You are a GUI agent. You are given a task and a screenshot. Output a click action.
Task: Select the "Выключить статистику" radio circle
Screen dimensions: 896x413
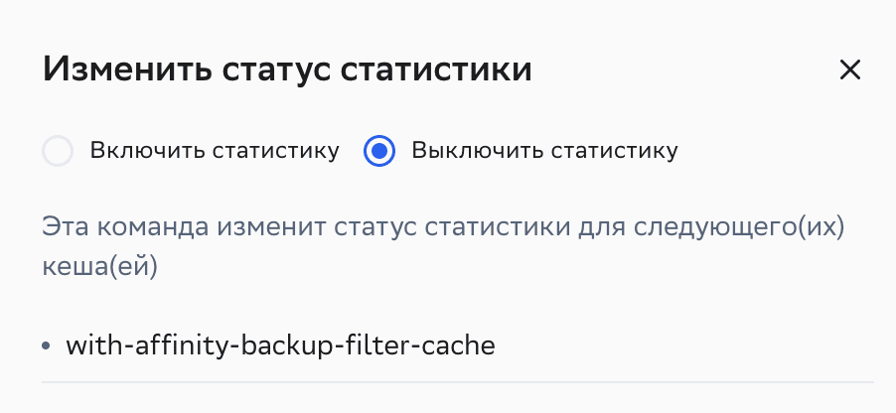(379, 152)
